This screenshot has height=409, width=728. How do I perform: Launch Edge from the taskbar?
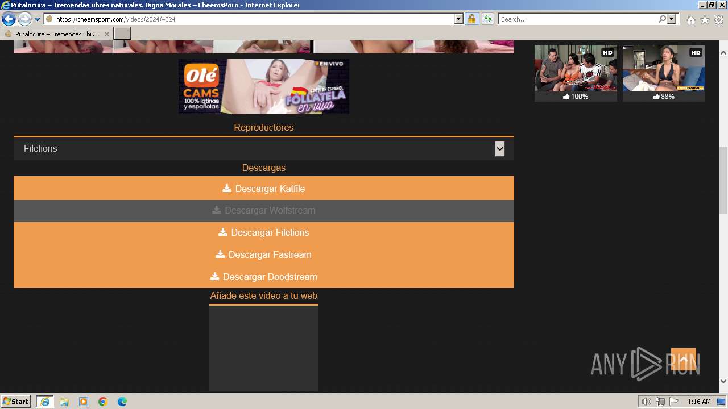pyautogui.click(x=122, y=402)
